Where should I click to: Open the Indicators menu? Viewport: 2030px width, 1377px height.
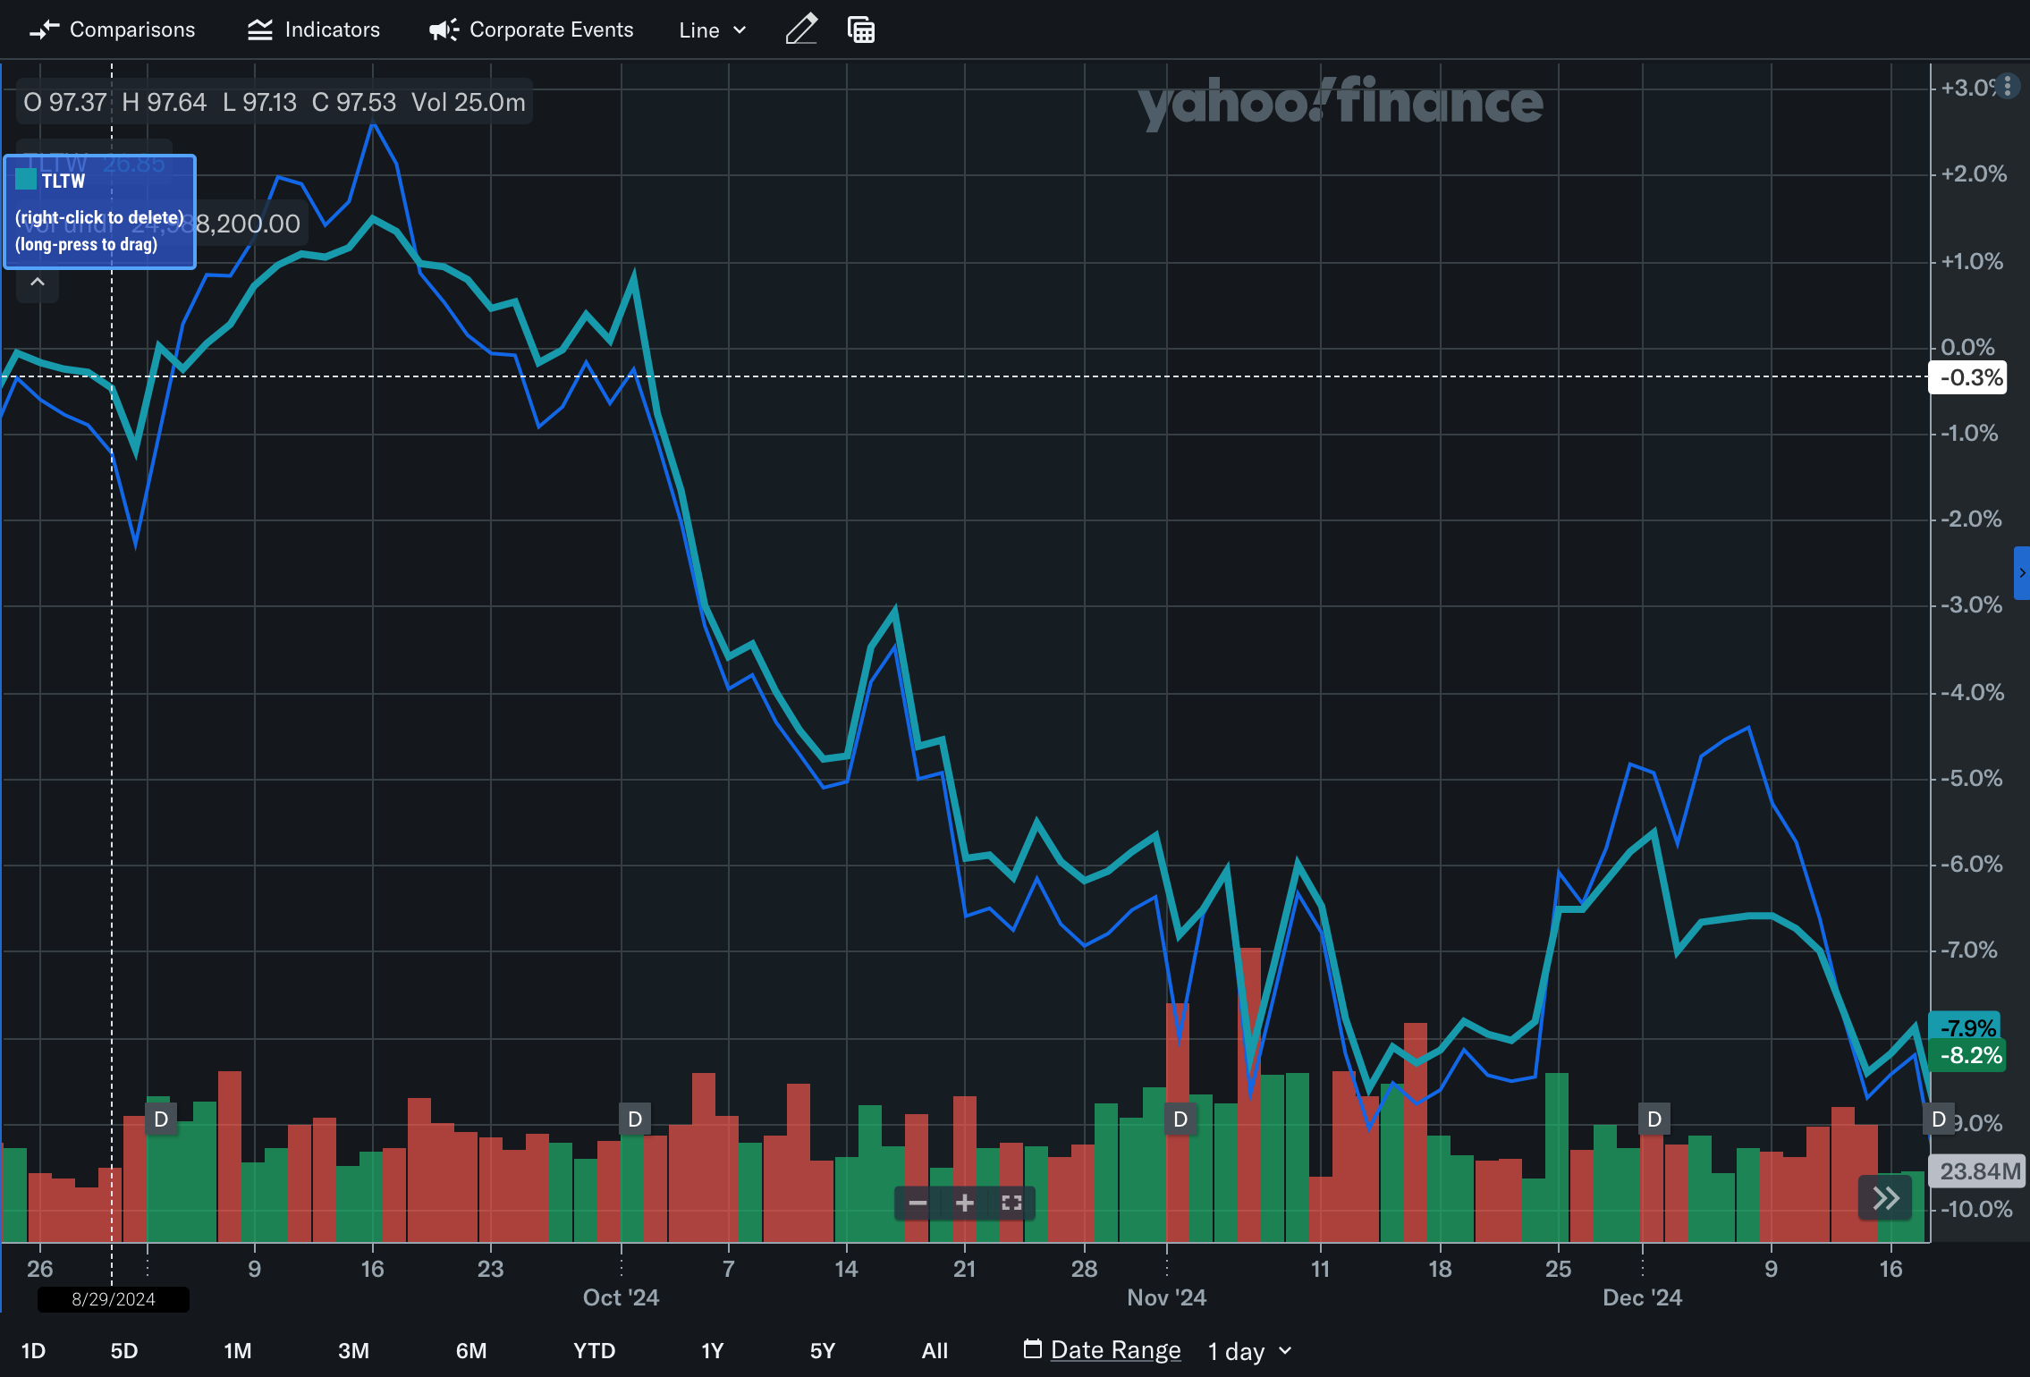coord(314,30)
